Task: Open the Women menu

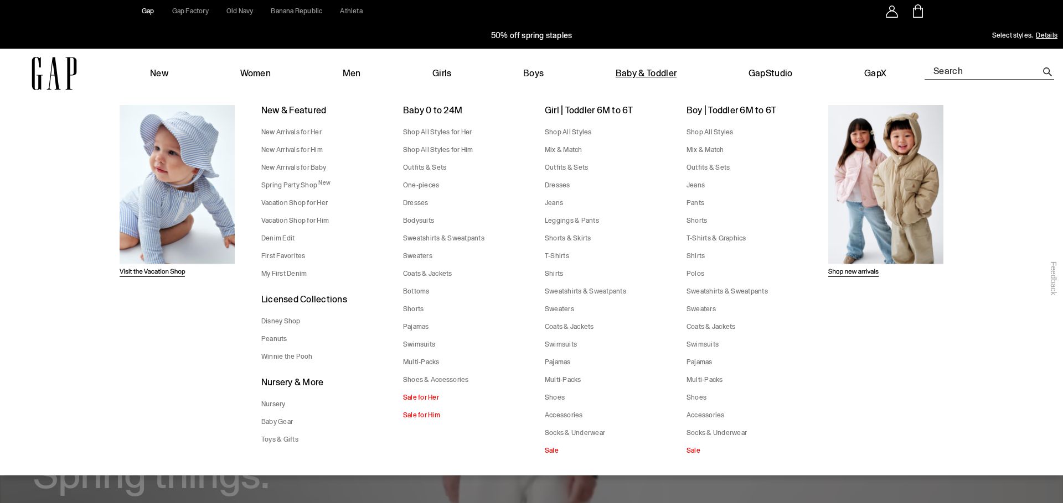Action: pos(255,73)
